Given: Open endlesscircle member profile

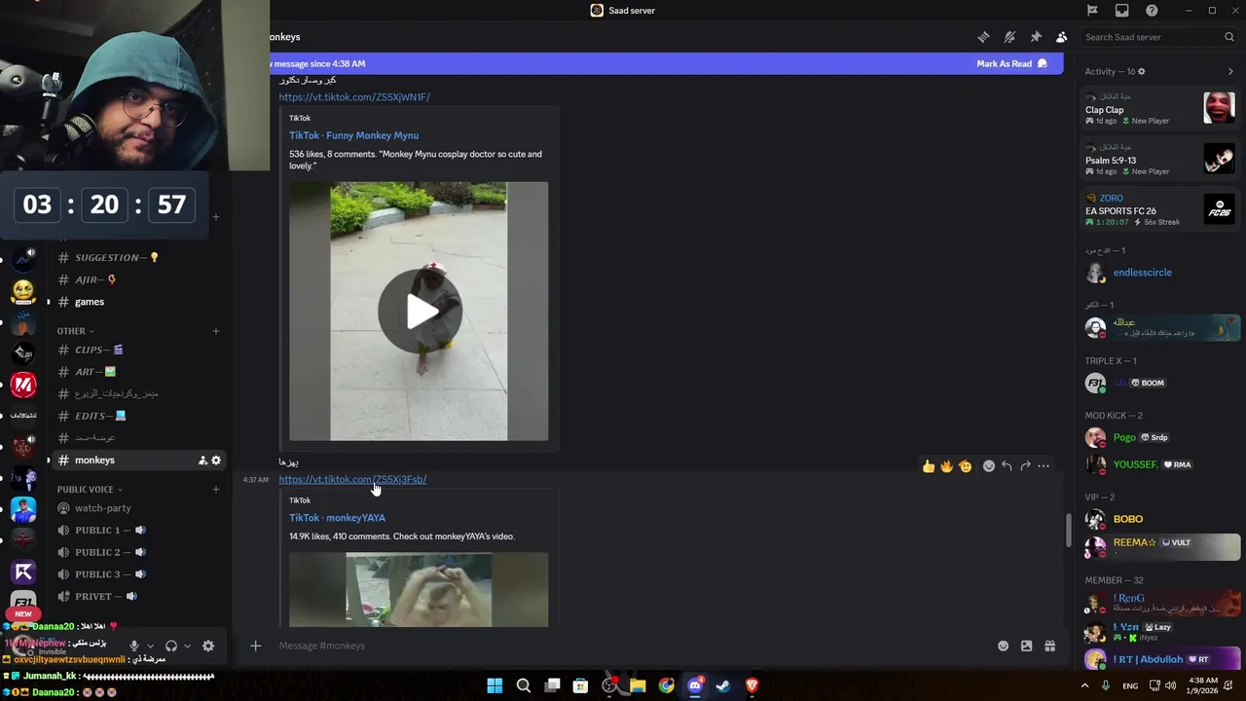Looking at the screenshot, I should pos(1158,273).
